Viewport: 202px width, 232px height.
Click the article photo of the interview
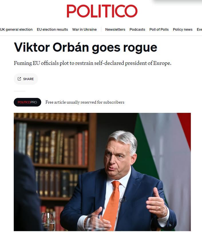[x=102, y=172]
